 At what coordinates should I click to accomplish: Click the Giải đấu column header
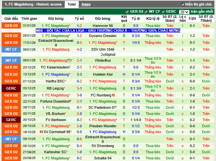click(x=11, y=19)
